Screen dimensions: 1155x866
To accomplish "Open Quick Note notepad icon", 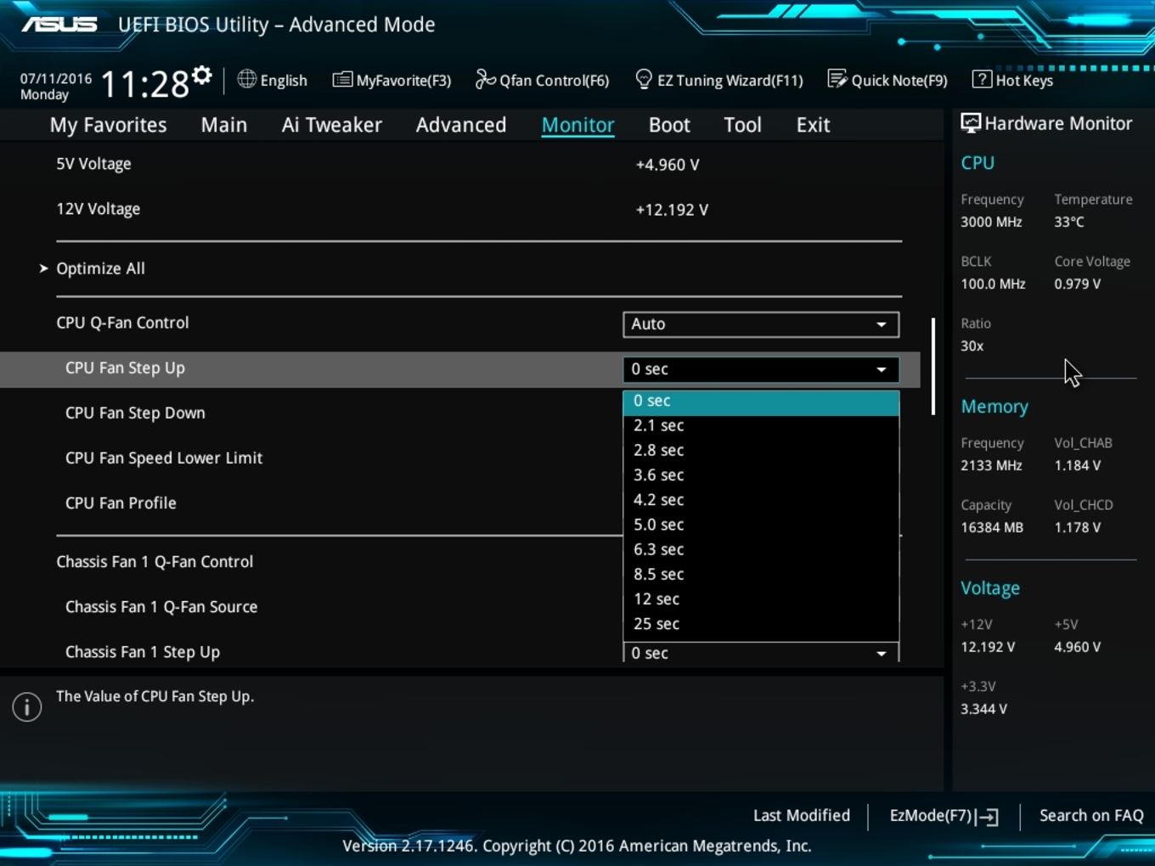I will pos(837,79).
